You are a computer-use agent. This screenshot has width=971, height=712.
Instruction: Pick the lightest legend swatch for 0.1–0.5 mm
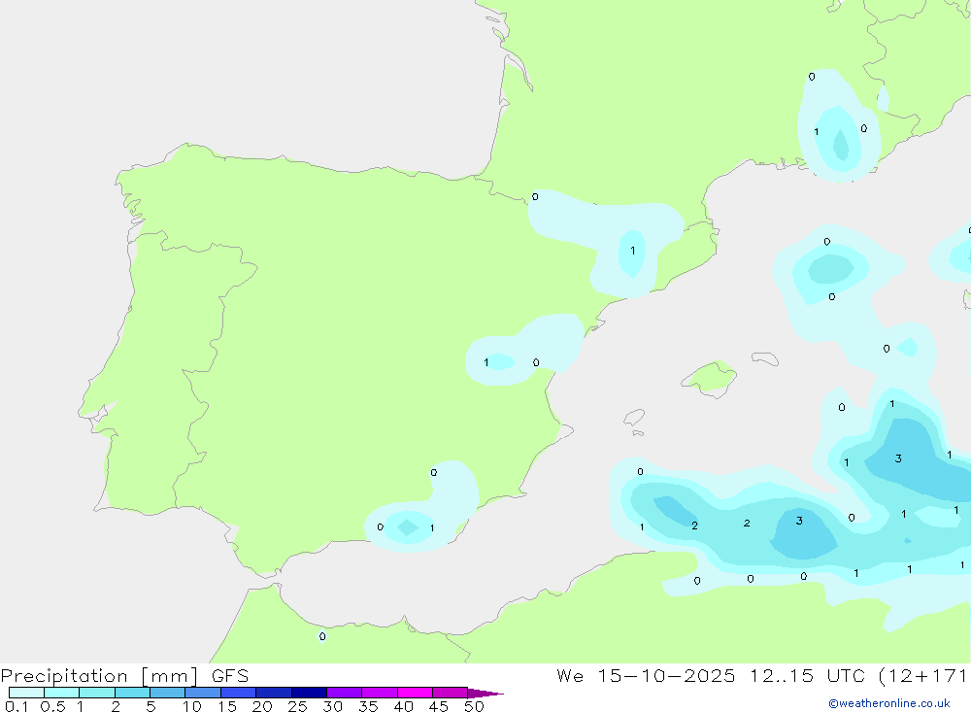pyautogui.click(x=26, y=693)
